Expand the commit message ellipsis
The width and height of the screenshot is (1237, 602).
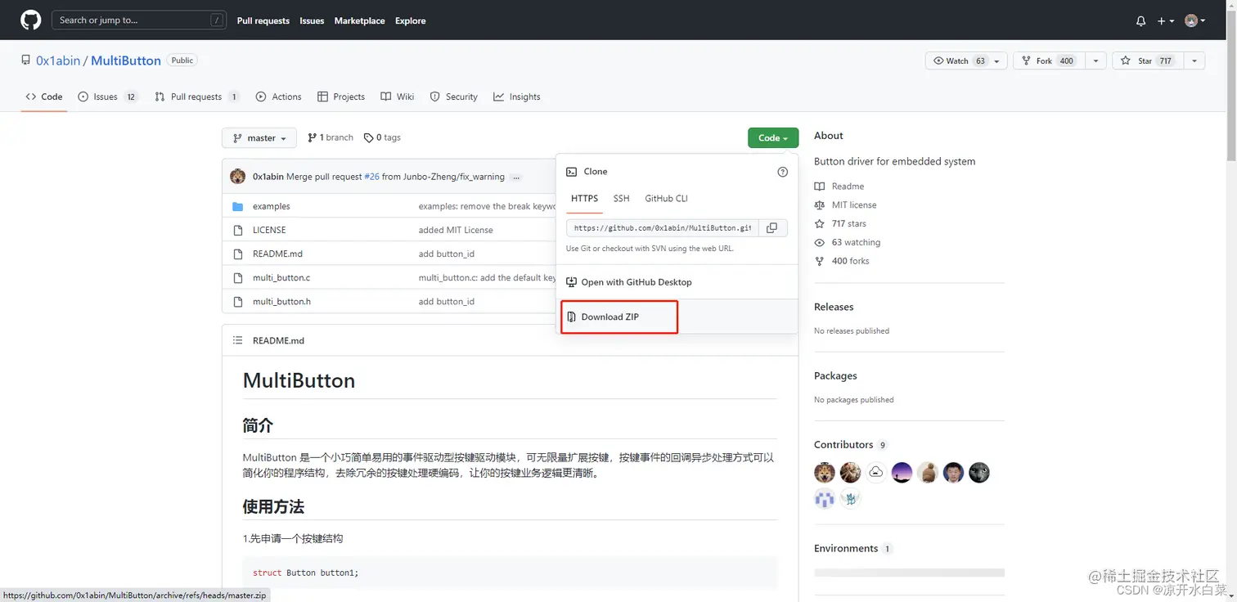[x=516, y=177]
